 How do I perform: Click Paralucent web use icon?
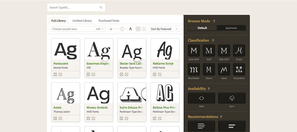pos(55,75)
